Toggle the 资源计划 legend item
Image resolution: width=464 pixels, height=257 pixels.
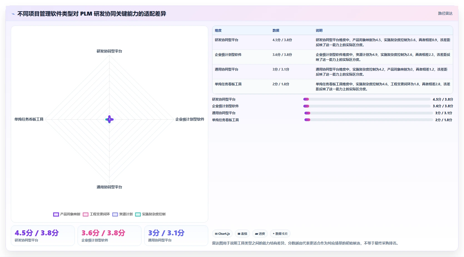123,214
